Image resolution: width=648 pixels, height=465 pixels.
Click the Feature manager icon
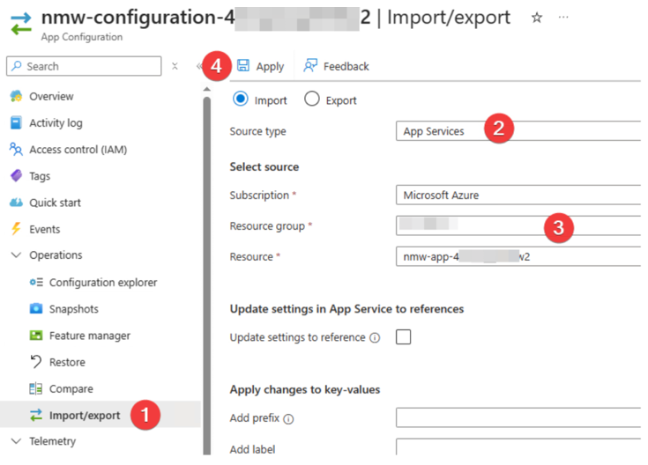[x=36, y=336]
